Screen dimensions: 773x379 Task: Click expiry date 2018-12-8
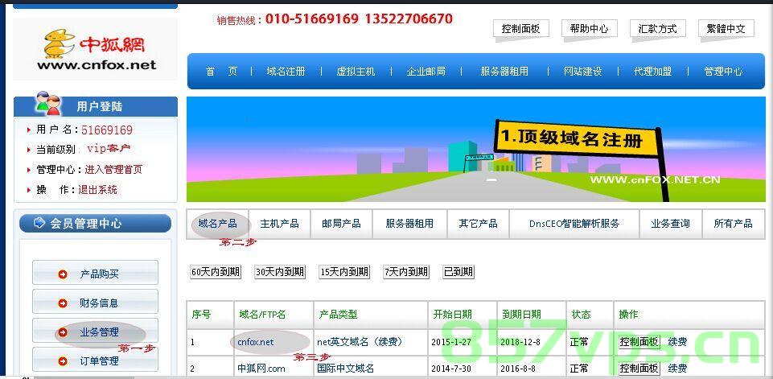coord(521,342)
